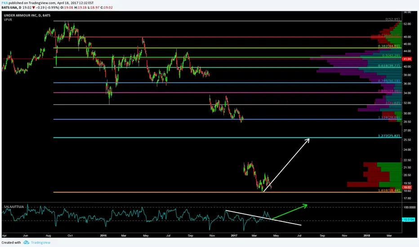Viewport: 419px width, 247px height.
Task: Select the UNDER ARMOUR INC, D, BATS title
Action: point(27,15)
